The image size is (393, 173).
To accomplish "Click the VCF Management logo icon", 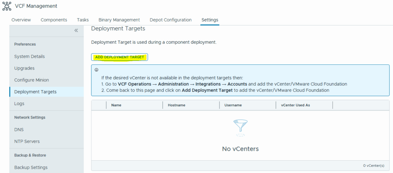I will [7, 6].
